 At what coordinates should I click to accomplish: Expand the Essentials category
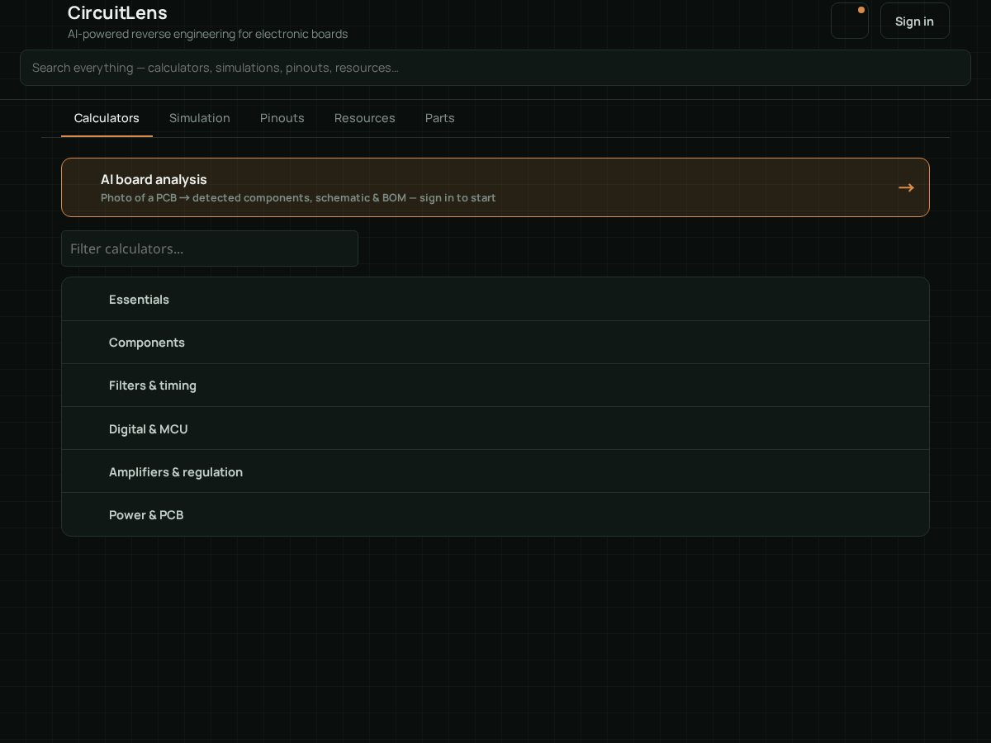tap(495, 299)
